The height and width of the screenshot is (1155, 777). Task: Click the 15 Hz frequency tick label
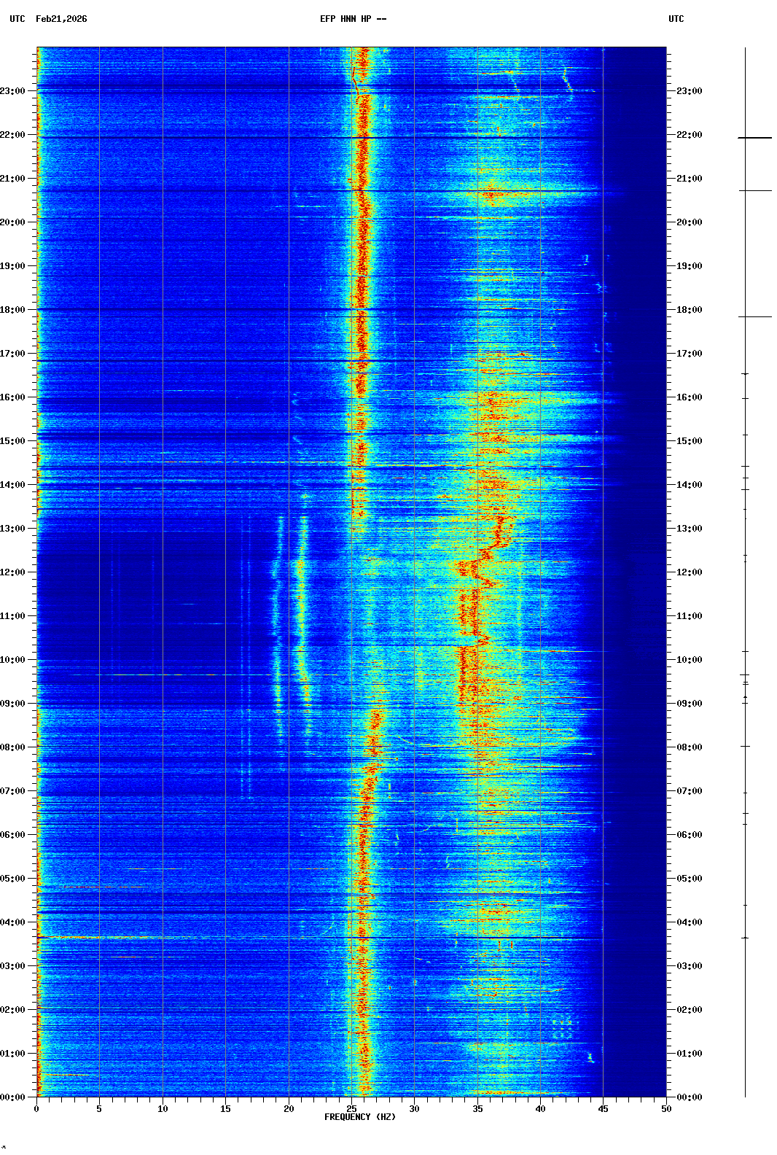(x=225, y=1108)
